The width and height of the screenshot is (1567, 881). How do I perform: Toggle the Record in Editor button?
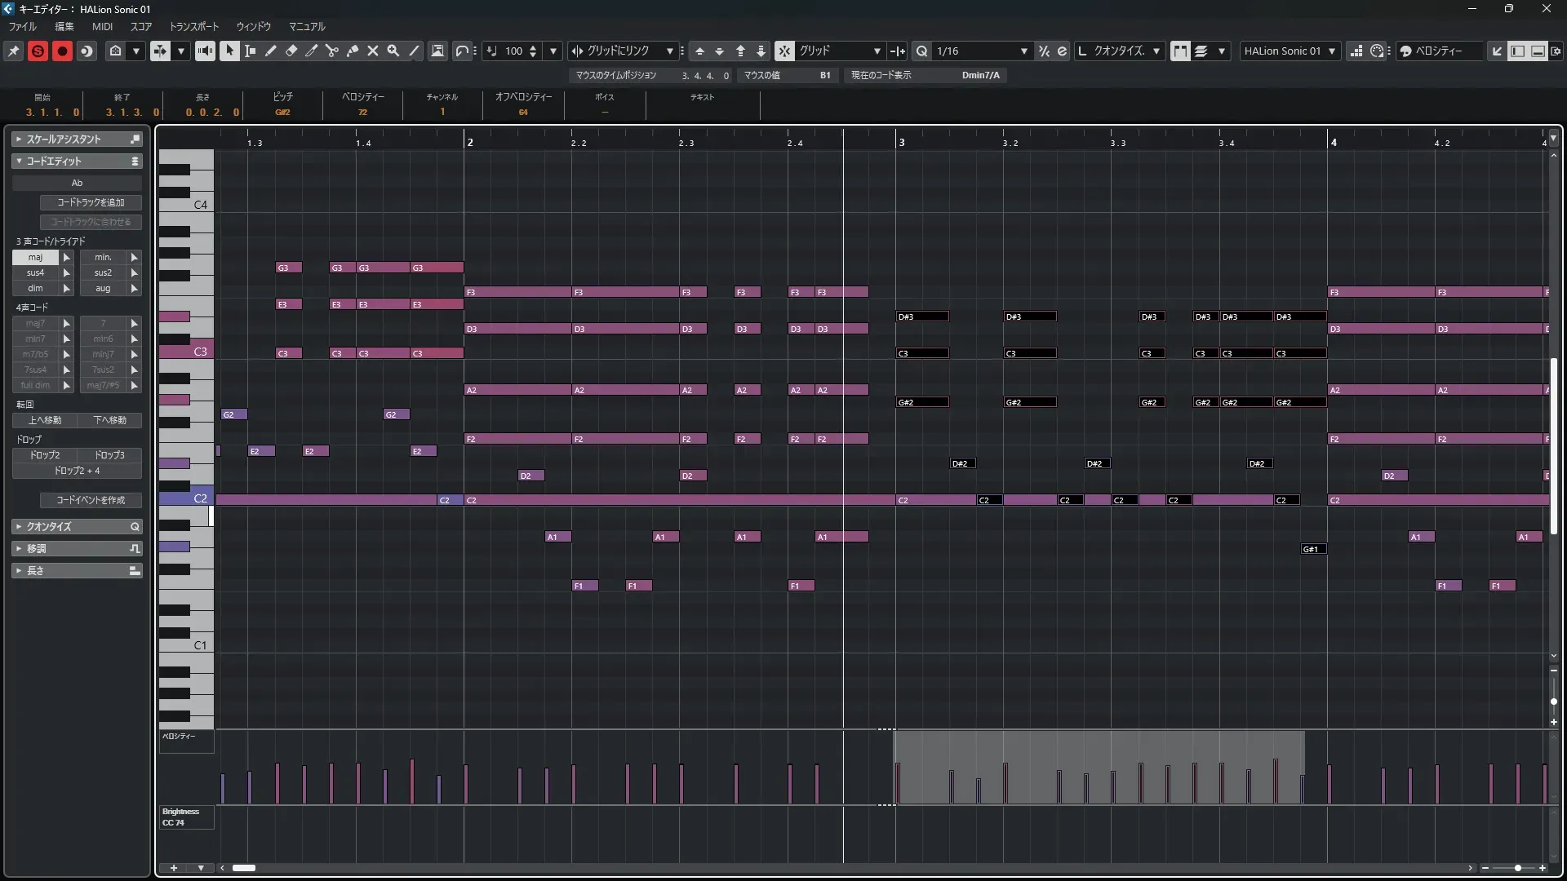pyautogui.click(x=62, y=51)
